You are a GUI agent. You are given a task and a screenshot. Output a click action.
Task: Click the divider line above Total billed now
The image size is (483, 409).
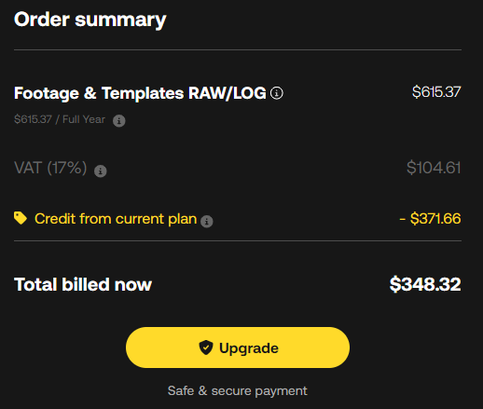[x=238, y=240]
